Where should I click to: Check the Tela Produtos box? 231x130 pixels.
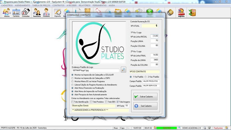point(91,102)
